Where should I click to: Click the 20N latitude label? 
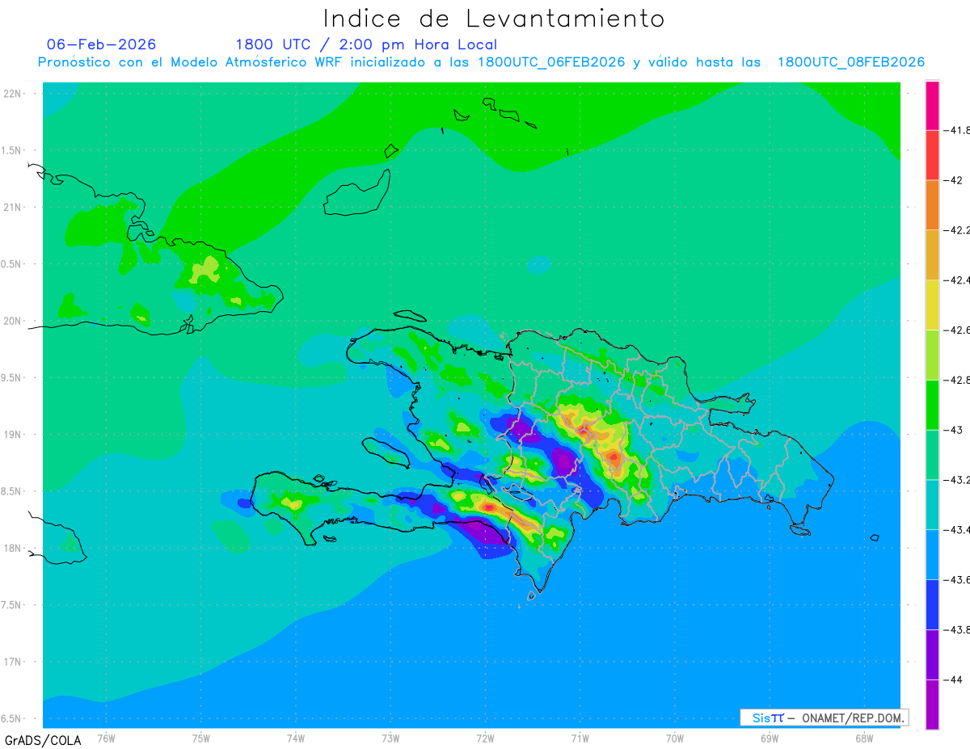14,321
